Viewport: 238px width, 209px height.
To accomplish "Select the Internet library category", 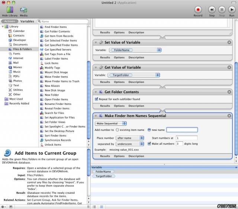I will [x=18, y=58].
